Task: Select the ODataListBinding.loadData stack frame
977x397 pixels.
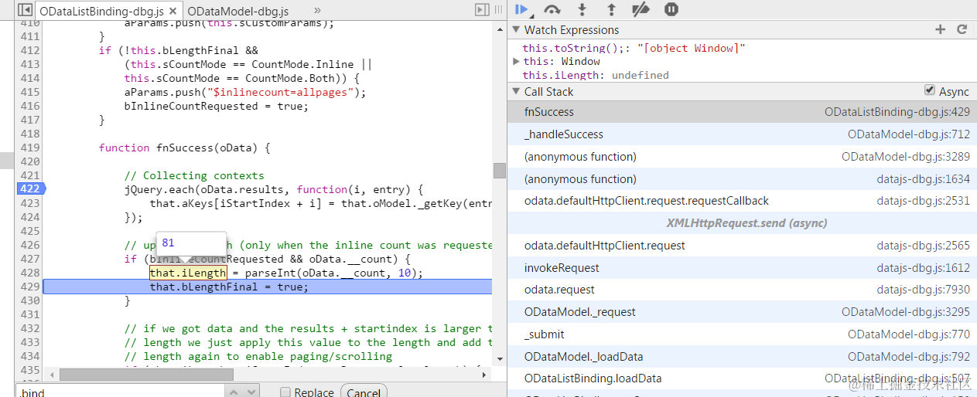Action: pos(742,378)
